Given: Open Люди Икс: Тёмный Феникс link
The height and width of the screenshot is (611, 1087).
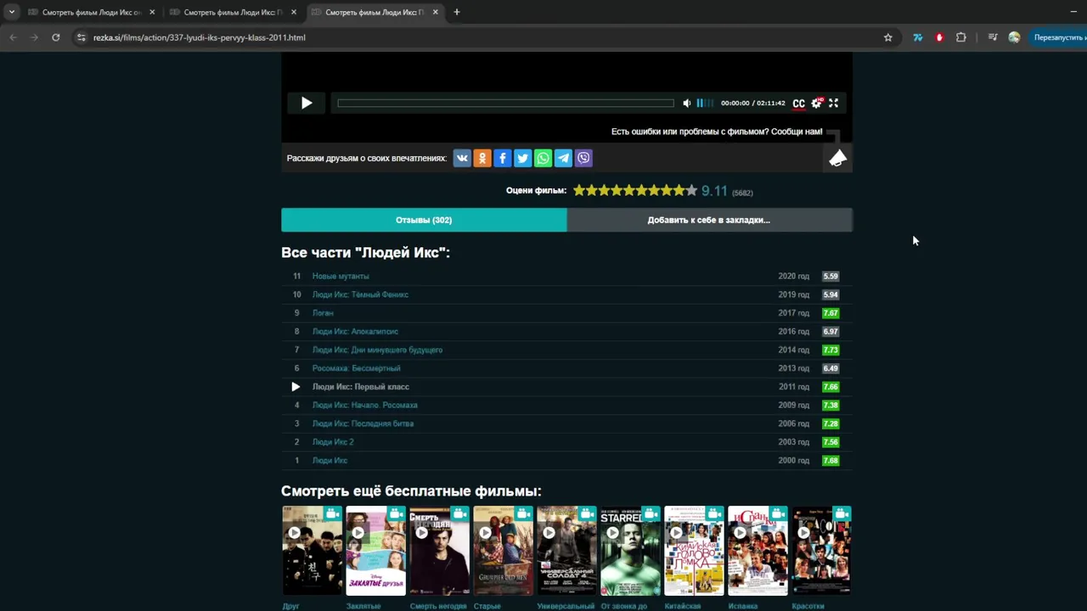Looking at the screenshot, I should click(360, 294).
